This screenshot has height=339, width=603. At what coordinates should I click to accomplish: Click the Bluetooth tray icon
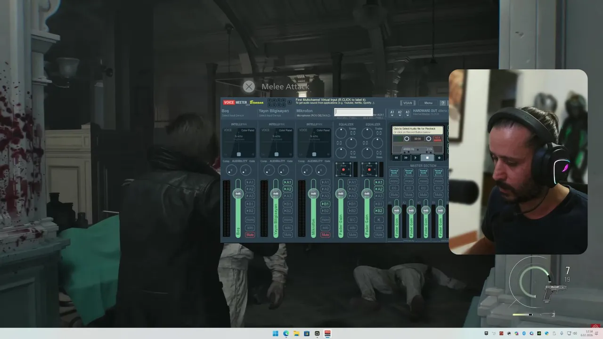pos(524,333)
